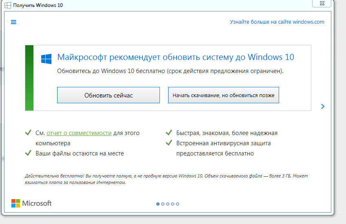Select the first page indicator dot

[158, 204]
